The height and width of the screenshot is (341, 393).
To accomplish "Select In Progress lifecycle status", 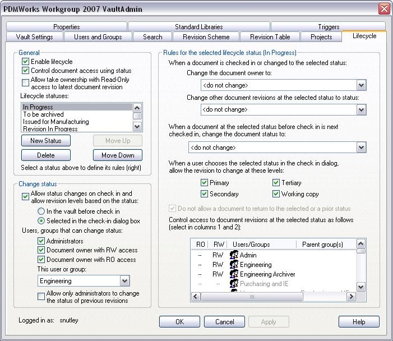I will [x=77, y=107].
